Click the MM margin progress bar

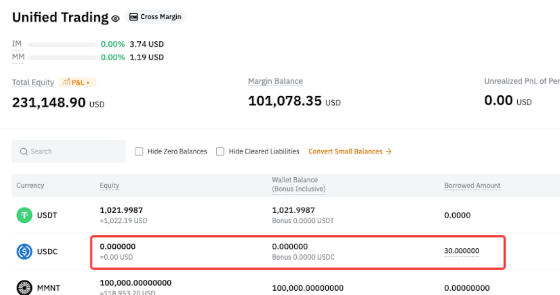coord(62,57)
